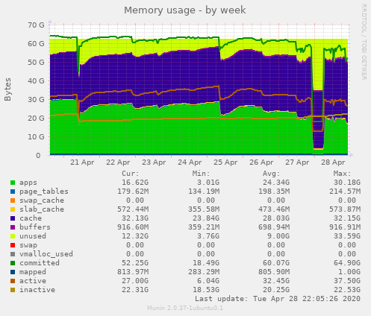The width and height of the screenshot is (371, 316).
Task: Click the page_tables blue legend swatch
Action: coord(13,192)
